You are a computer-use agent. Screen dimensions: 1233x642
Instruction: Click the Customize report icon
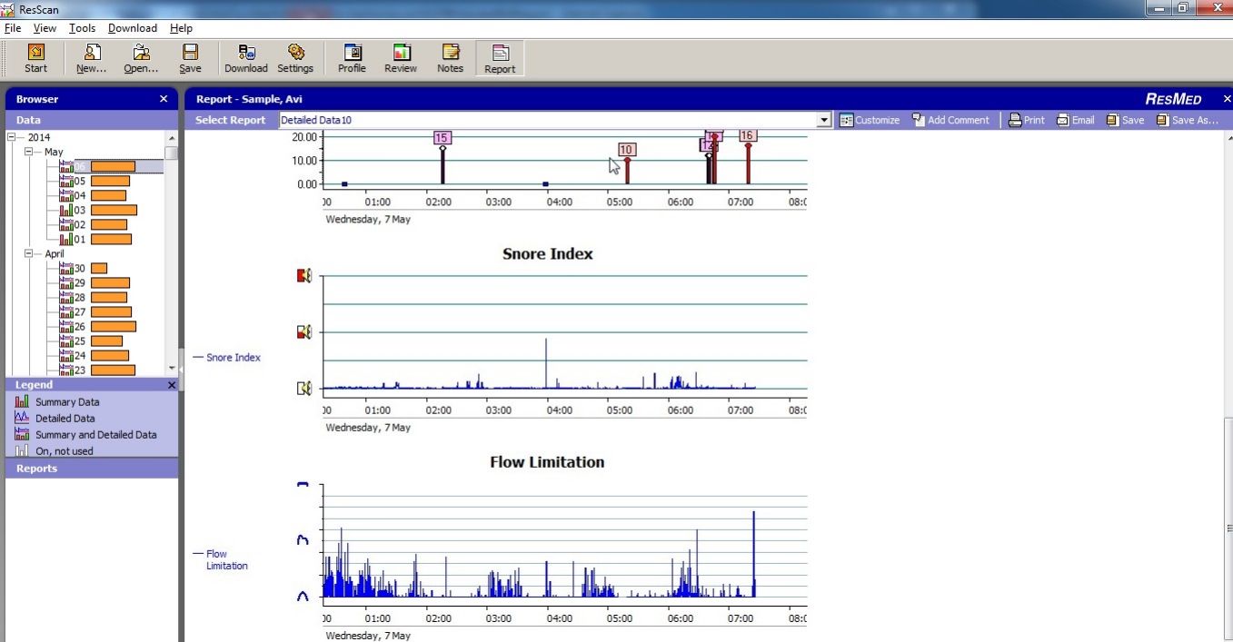[870, 120]
